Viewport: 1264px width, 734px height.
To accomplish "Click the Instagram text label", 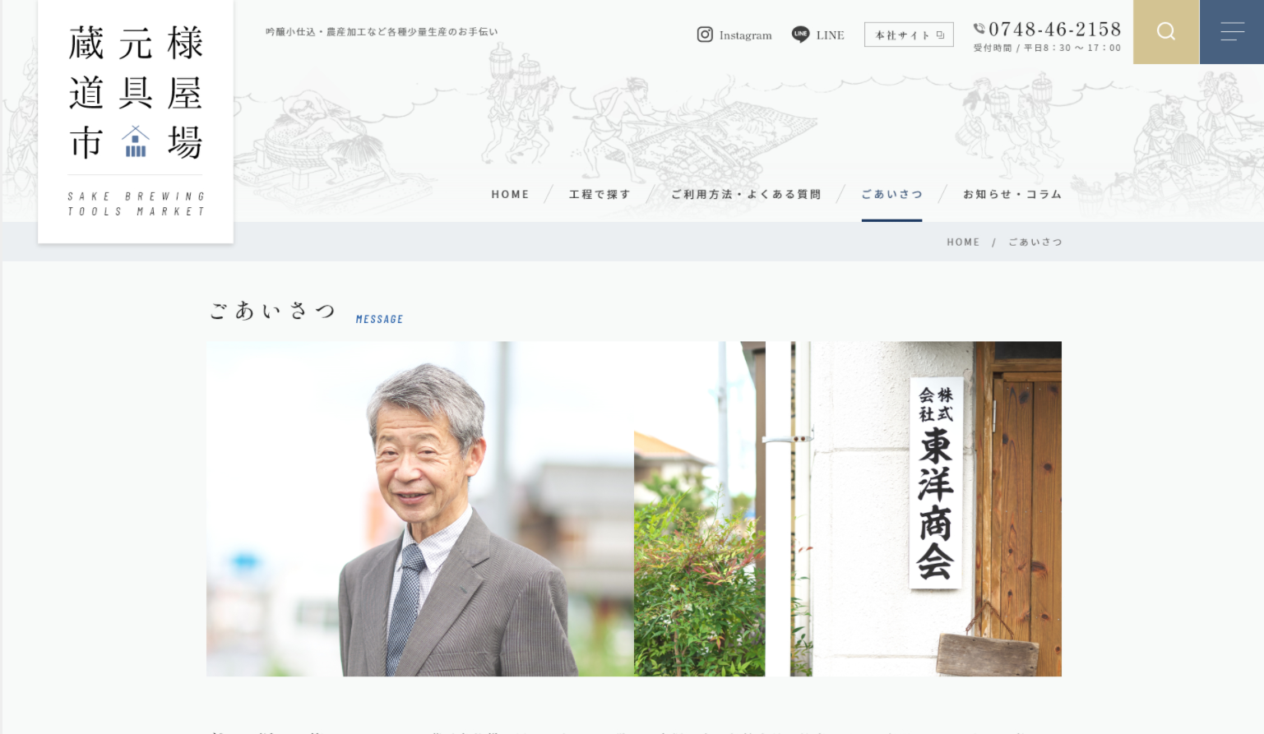I will click(745, 35).
